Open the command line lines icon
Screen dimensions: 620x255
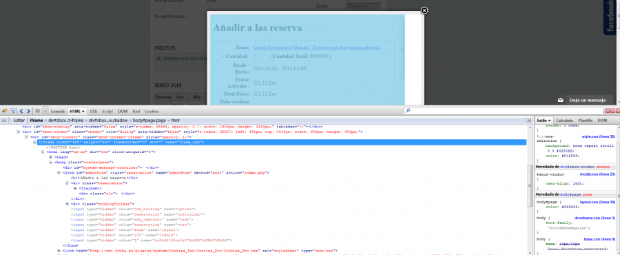pyautogui.click(x=38, y=111)
